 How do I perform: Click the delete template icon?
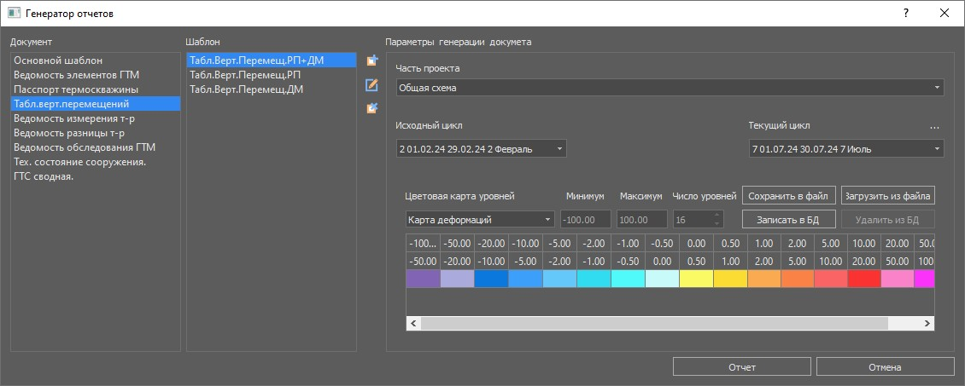(371, 108)
